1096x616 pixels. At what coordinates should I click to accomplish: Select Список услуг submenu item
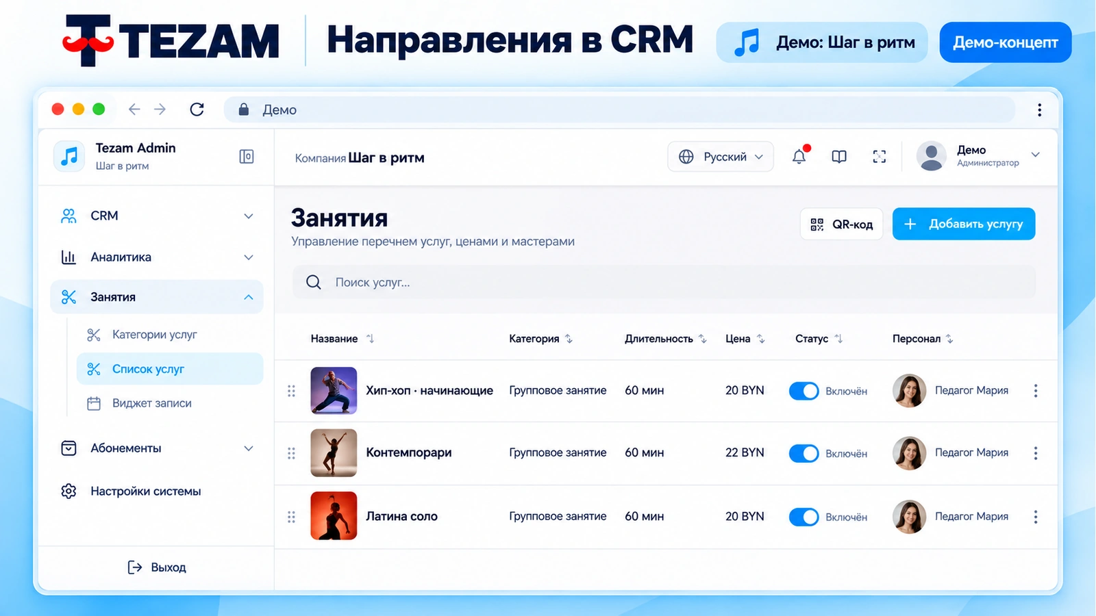[x=169, y=369]
